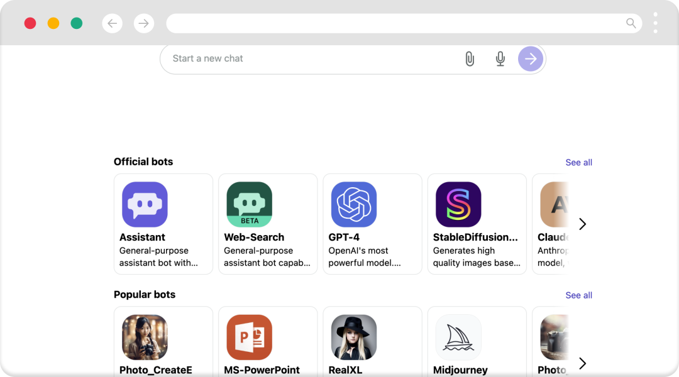Go forward with browser forward arrow
Screen dimensions: 679x377
pos(144,23)
